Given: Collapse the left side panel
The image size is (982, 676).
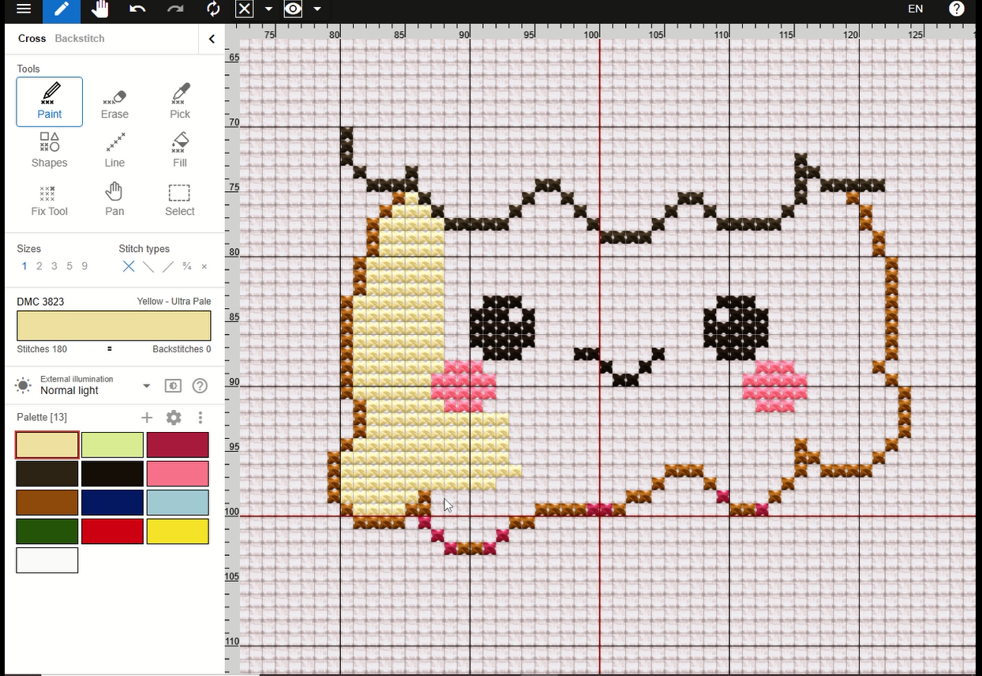Looking at the screenshot, I should point(212,39).
